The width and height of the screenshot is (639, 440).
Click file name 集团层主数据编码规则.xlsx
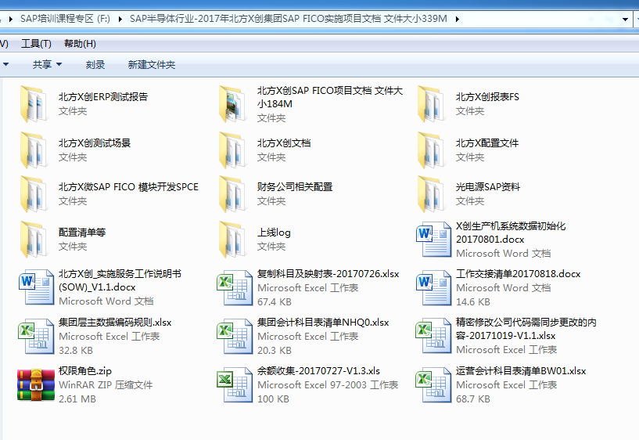click(x=115, y=322)
